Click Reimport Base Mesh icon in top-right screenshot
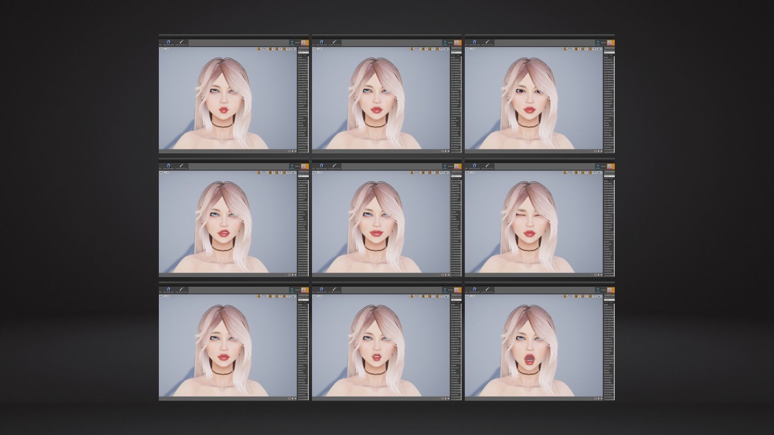Image resolution: width=774 pixels, height=435 pixels. (474, 42)
